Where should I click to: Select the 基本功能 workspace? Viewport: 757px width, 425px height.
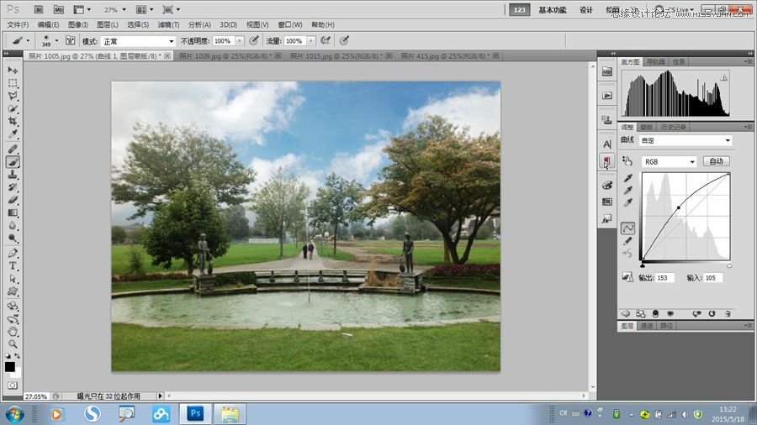553,10
